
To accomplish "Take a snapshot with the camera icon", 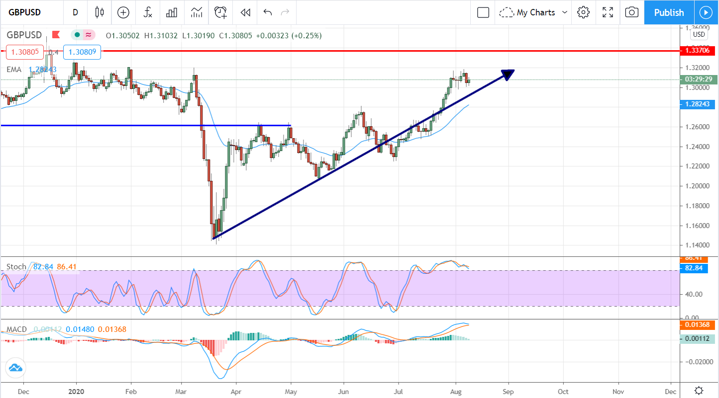I will pyautogui.click(x=631, y=12).
